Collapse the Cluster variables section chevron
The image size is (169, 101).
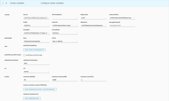[x=3, y=3]
